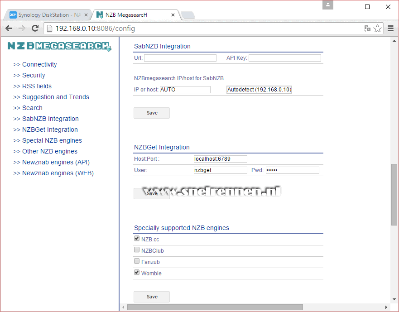Click the NZBGet Integration heading

(162, 147)
